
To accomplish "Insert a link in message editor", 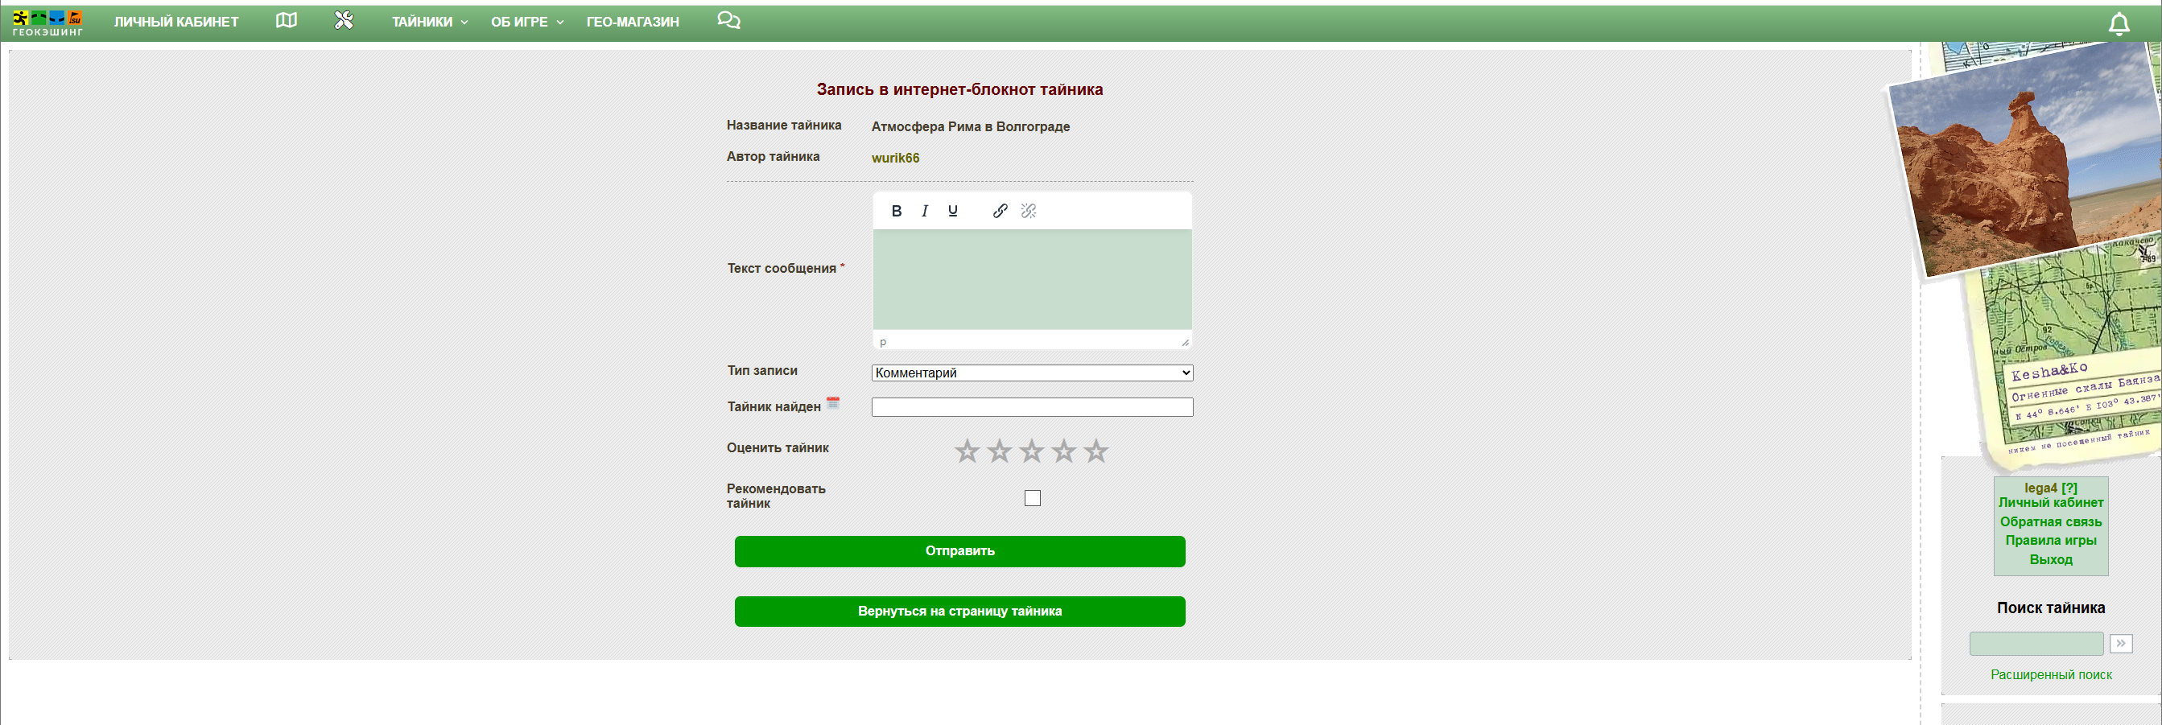I will point(1000,212).
